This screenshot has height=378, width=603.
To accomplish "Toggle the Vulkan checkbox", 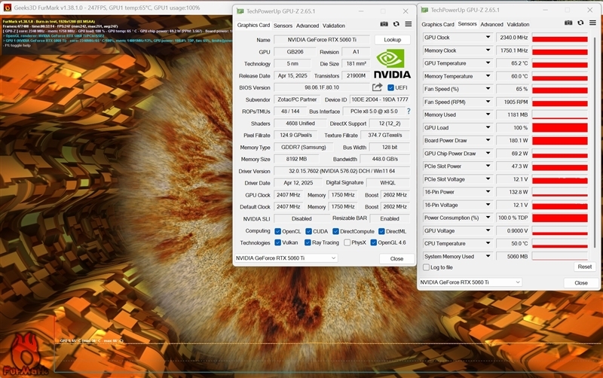I will 277,242.
